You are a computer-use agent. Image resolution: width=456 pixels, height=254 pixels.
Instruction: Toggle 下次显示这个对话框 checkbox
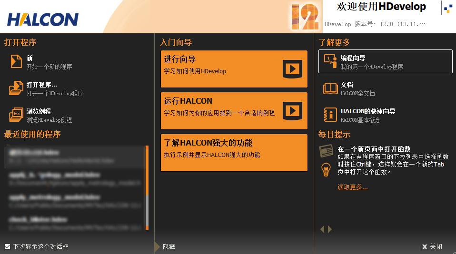[7, 247]
